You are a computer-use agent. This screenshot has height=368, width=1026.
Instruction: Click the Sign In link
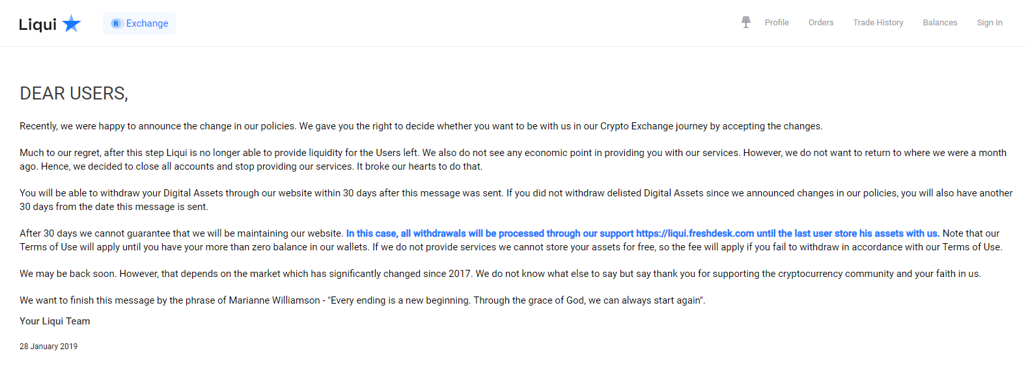(x=990, y=23)
